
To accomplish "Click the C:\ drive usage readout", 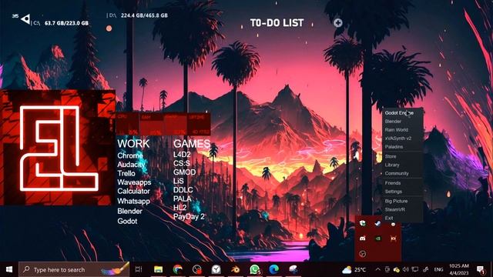I will click(60, 23).
